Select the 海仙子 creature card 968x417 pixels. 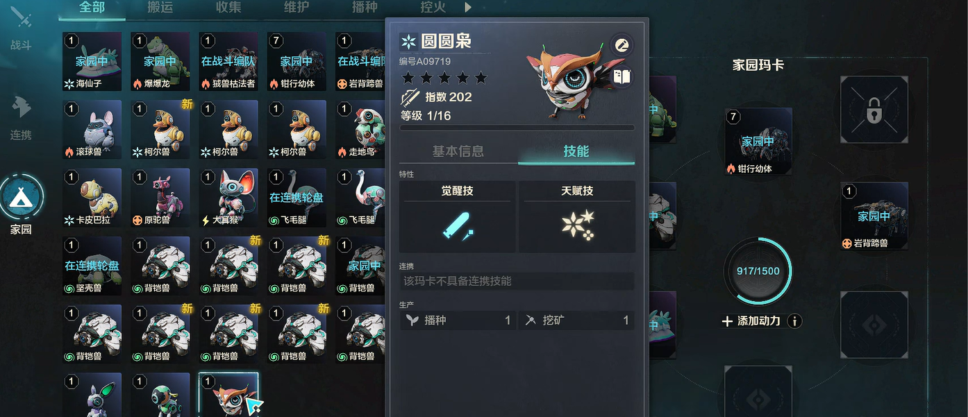(92, 61)
